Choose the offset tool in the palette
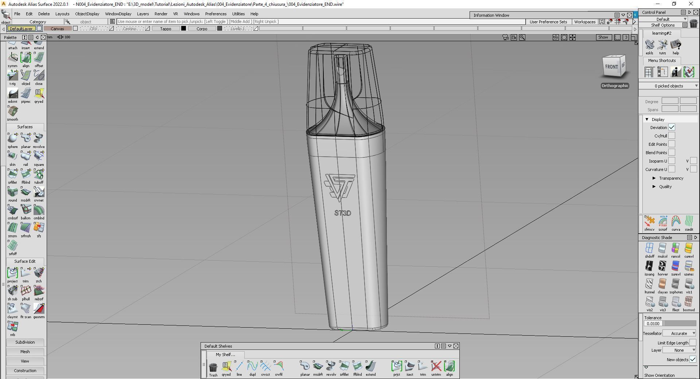Screen dimensions: 700x379 (x=39, y=57)
